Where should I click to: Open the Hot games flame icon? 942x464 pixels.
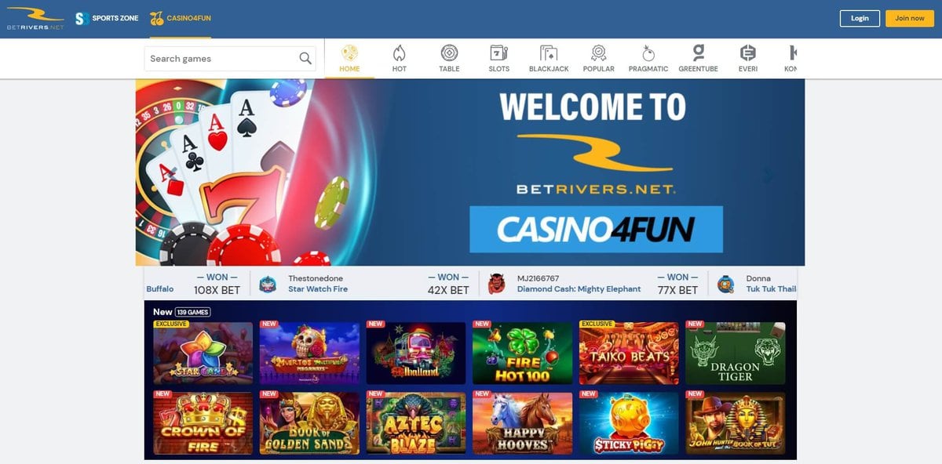point(399,53)
